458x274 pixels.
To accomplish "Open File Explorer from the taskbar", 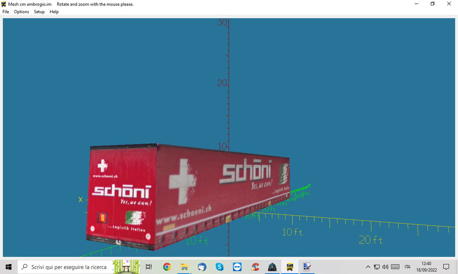I will tap(184, 267).
